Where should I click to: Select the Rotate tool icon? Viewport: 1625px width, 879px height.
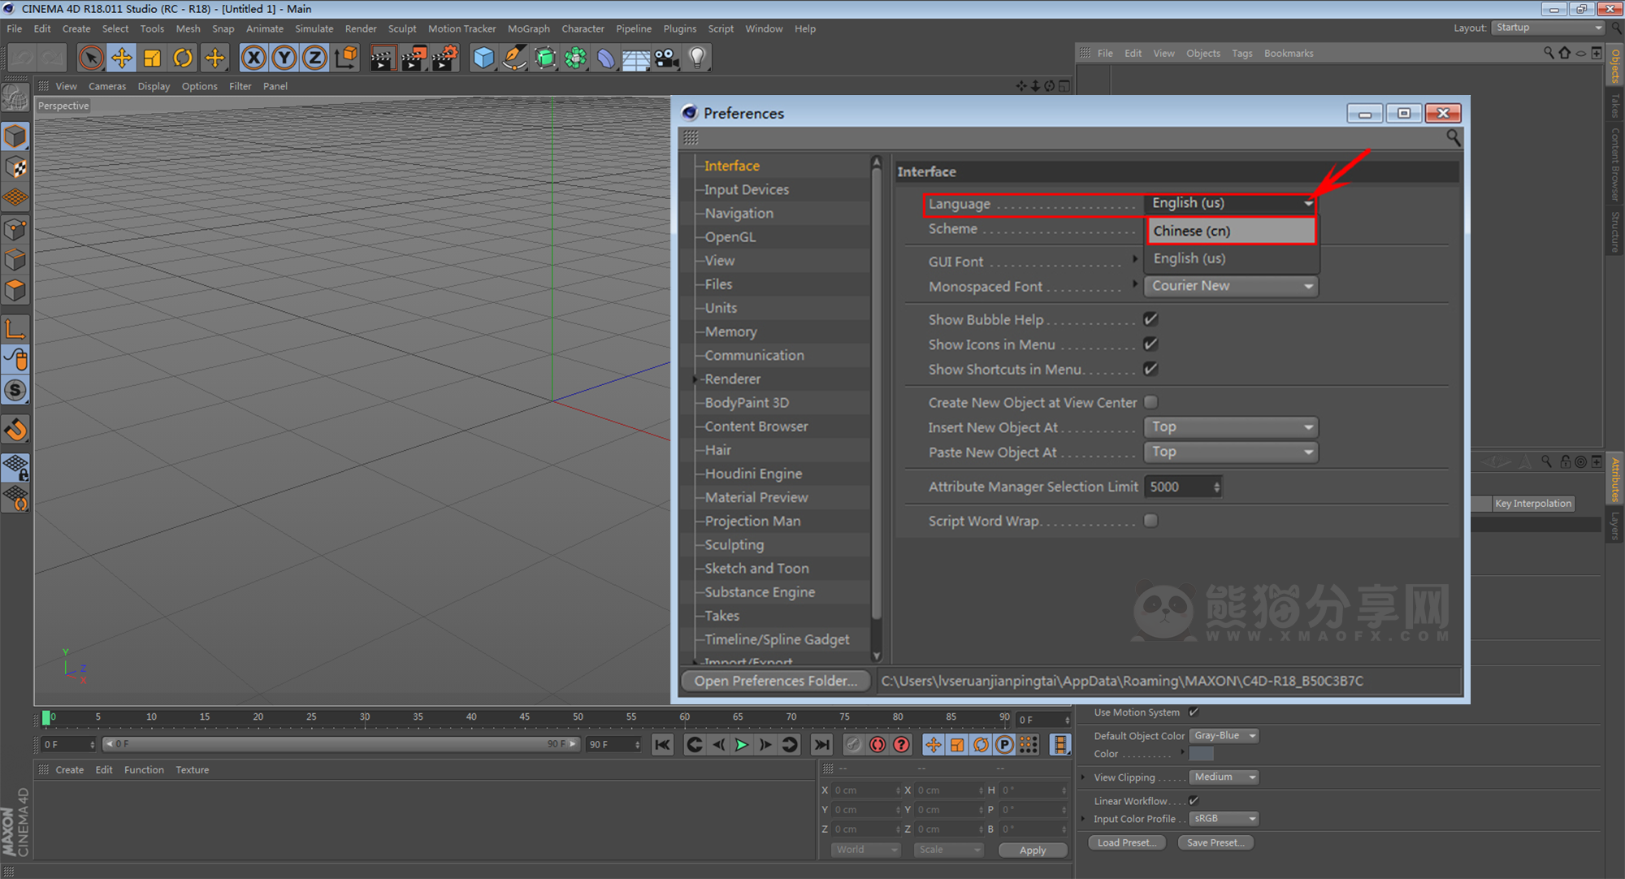pos(183,58)
